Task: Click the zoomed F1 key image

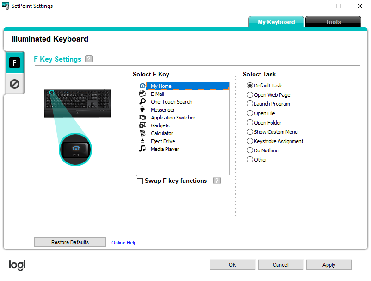Action: point(76,150)
